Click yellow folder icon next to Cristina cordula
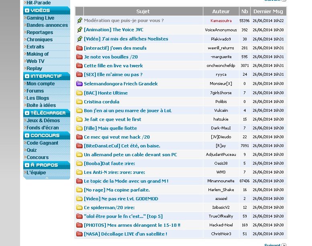The image size is (312, 246). pos(79,102)
